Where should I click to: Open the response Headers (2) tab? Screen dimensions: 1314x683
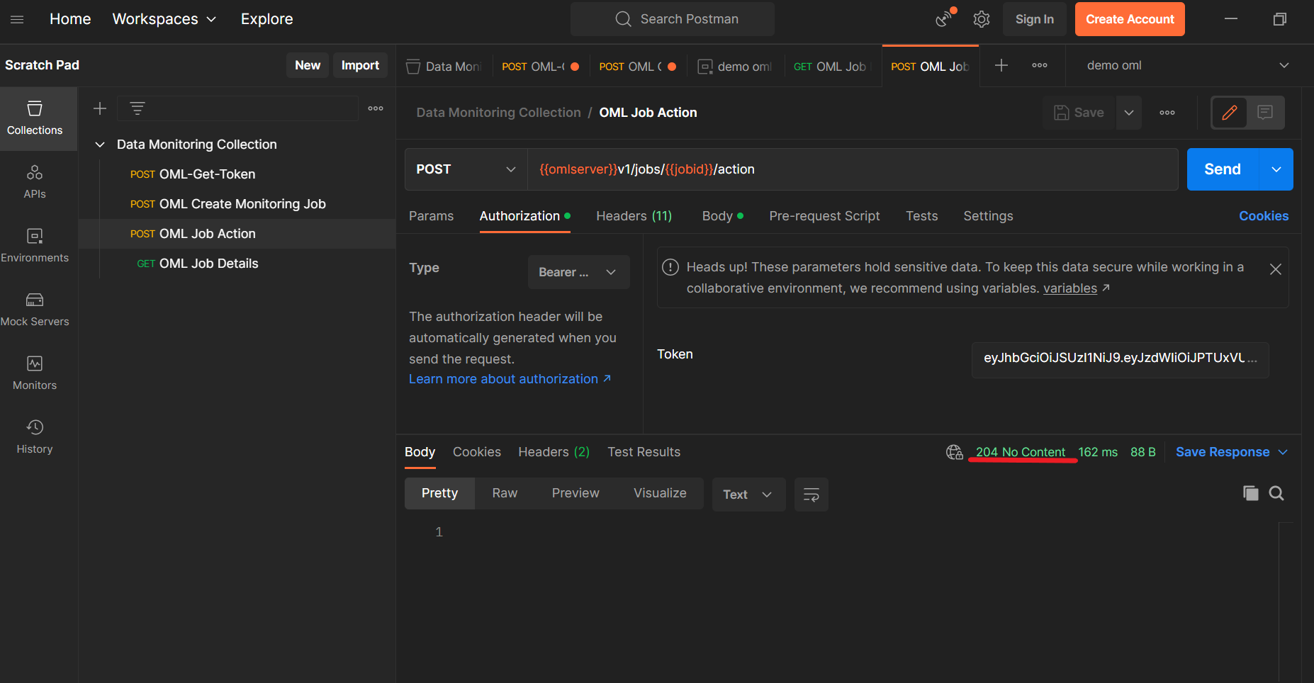pos(554,452)
